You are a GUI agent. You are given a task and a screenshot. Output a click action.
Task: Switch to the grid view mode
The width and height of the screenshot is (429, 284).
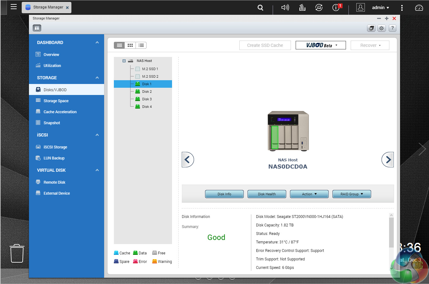tap(130, 45)
